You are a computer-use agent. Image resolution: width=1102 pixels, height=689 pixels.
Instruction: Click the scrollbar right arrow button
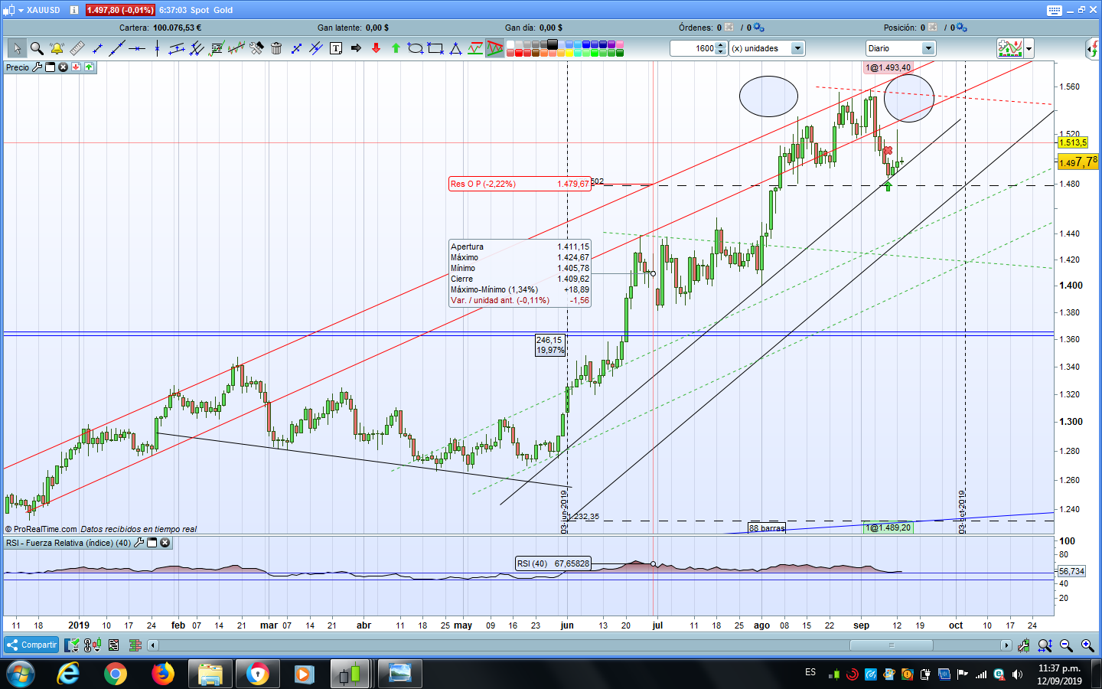coord(1006,645)
